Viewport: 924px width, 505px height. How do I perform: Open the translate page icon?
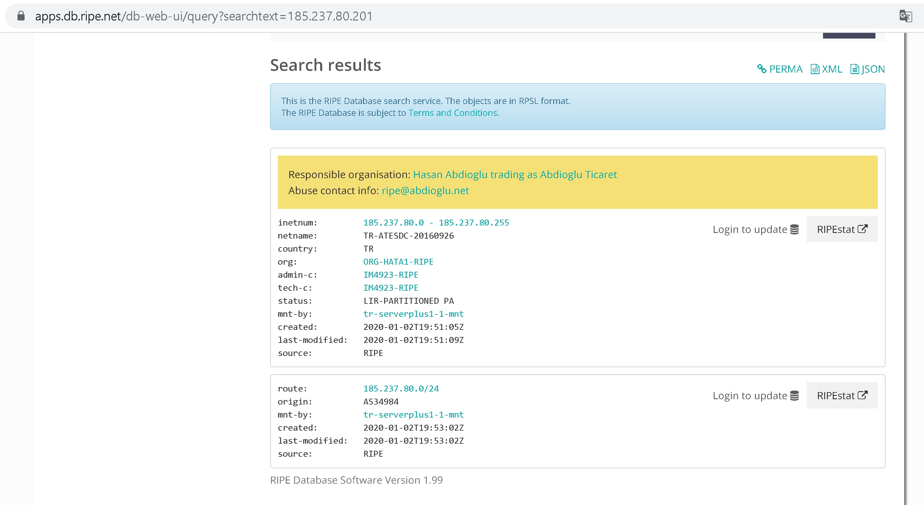pyautogui.click(x=906, y=16)
